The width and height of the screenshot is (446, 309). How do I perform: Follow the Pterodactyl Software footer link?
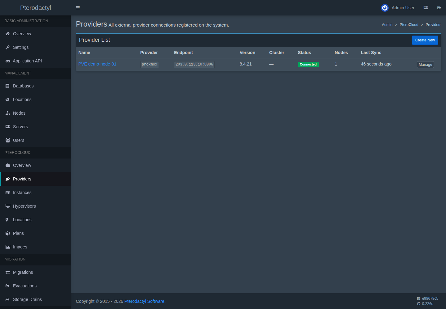point(144,301)
